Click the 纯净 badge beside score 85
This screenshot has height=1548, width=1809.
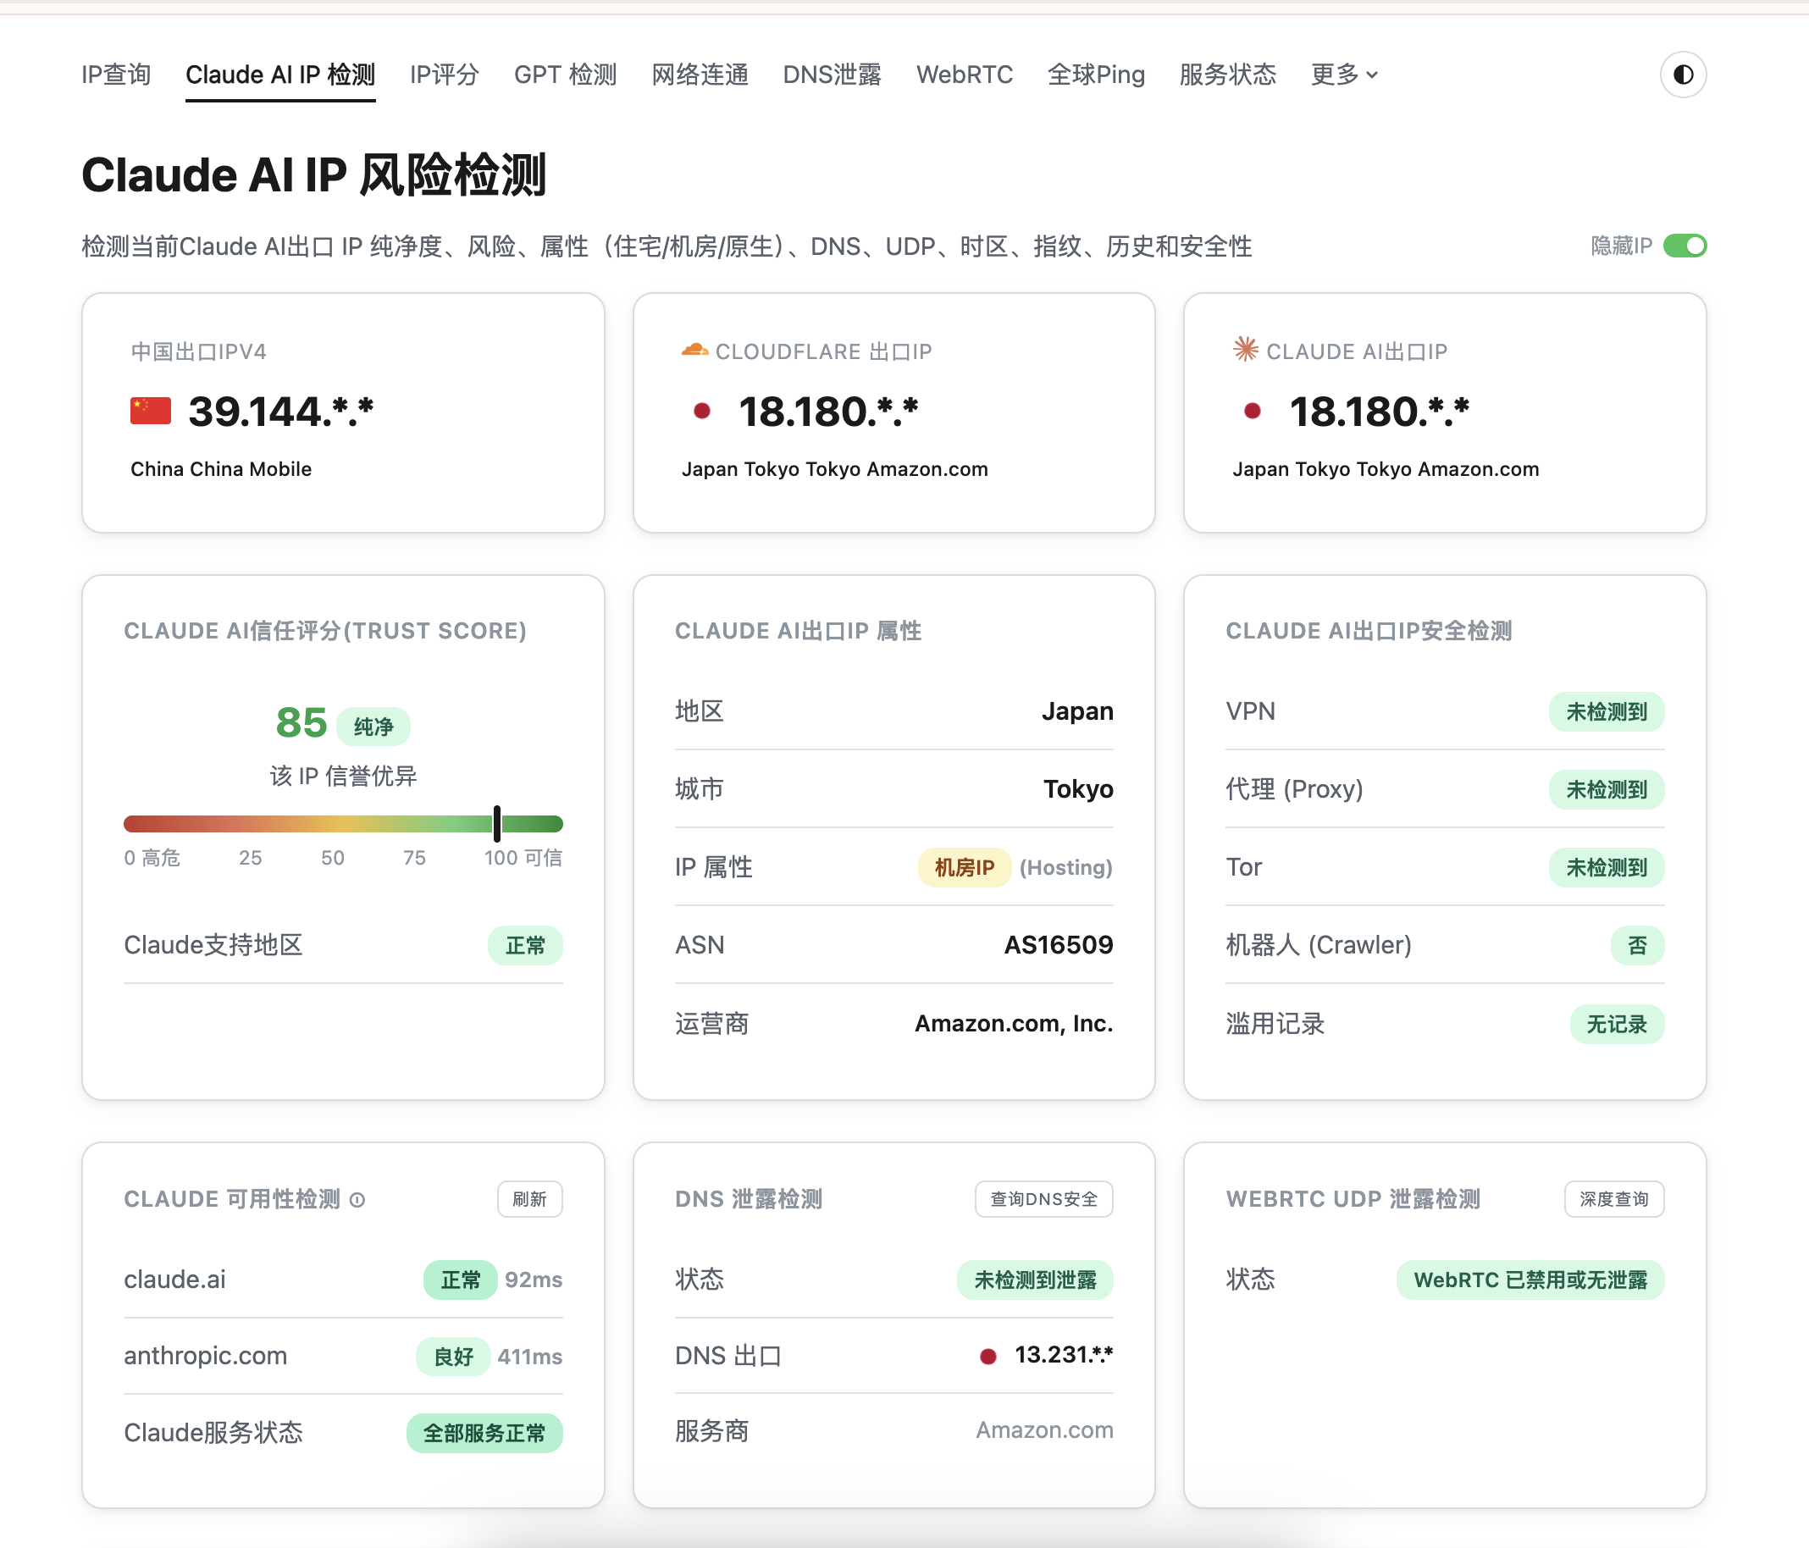(x=373, y=727)
